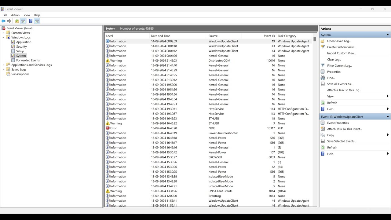Click the Create Custom View funnel icon
The image size is (391, 220).
tap(323, 47)
